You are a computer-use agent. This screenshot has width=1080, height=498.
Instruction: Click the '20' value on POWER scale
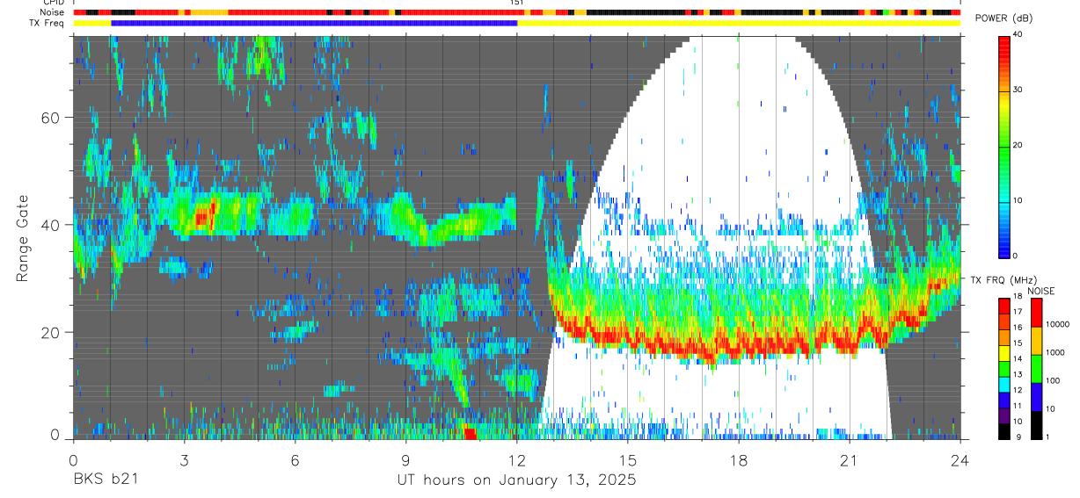point(1019,146)
